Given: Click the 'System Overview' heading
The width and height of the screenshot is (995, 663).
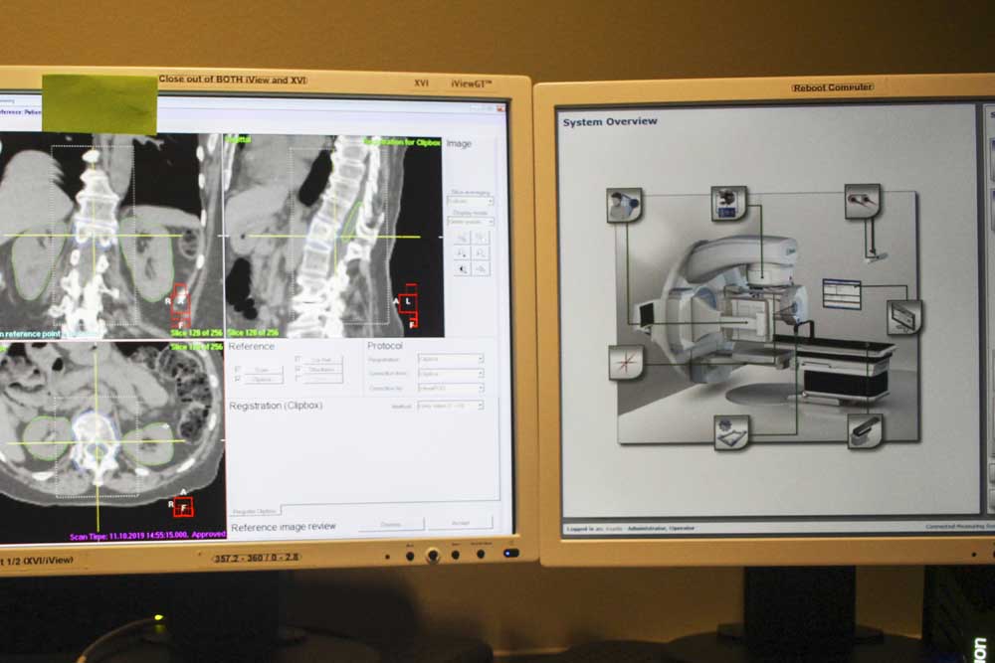Looking at the screenshot, I should tap(610, 121).
